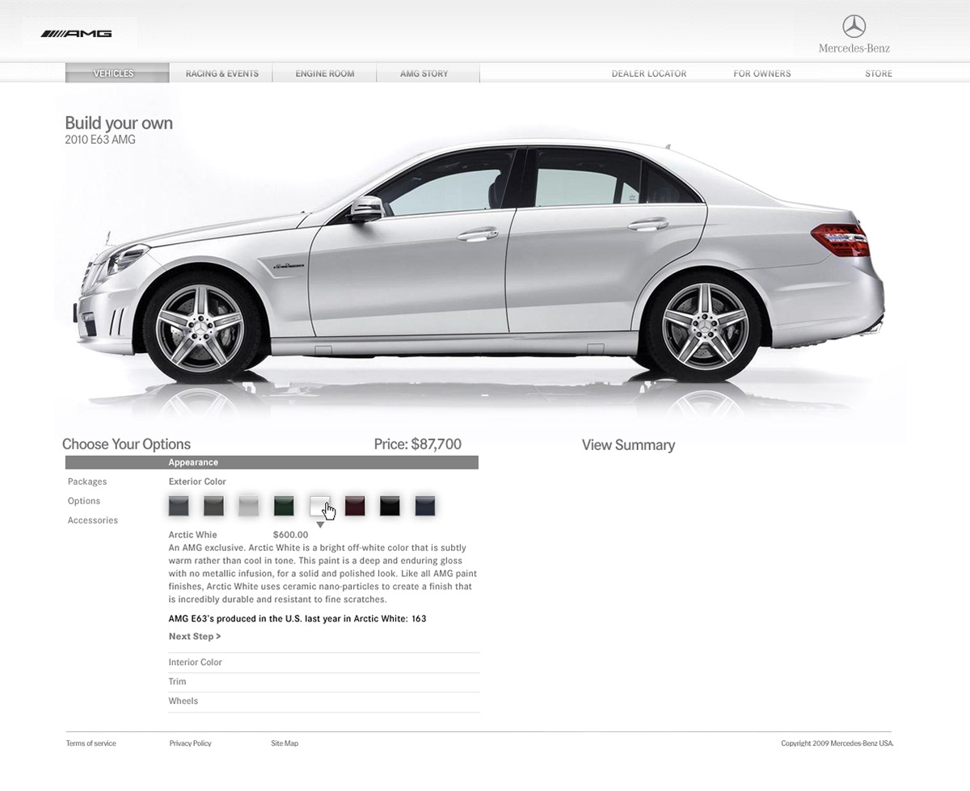Click the copyright 2009 Mercedes-Benz USA text
Screen dimensions: 970x791
[837, 743]
